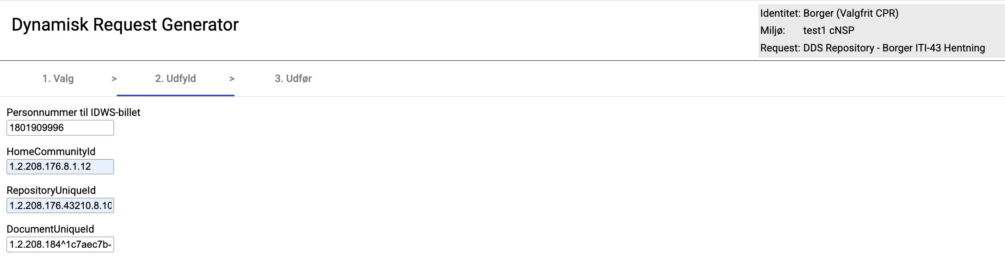Select the "2. Udfyld" step tab

pyautogui.click(x=175, y=78)
